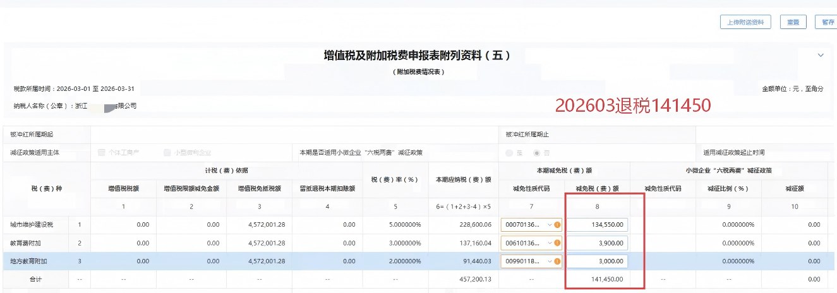
Task: Click the 减征比例（%） column header
Action: (x=728, y=188)
